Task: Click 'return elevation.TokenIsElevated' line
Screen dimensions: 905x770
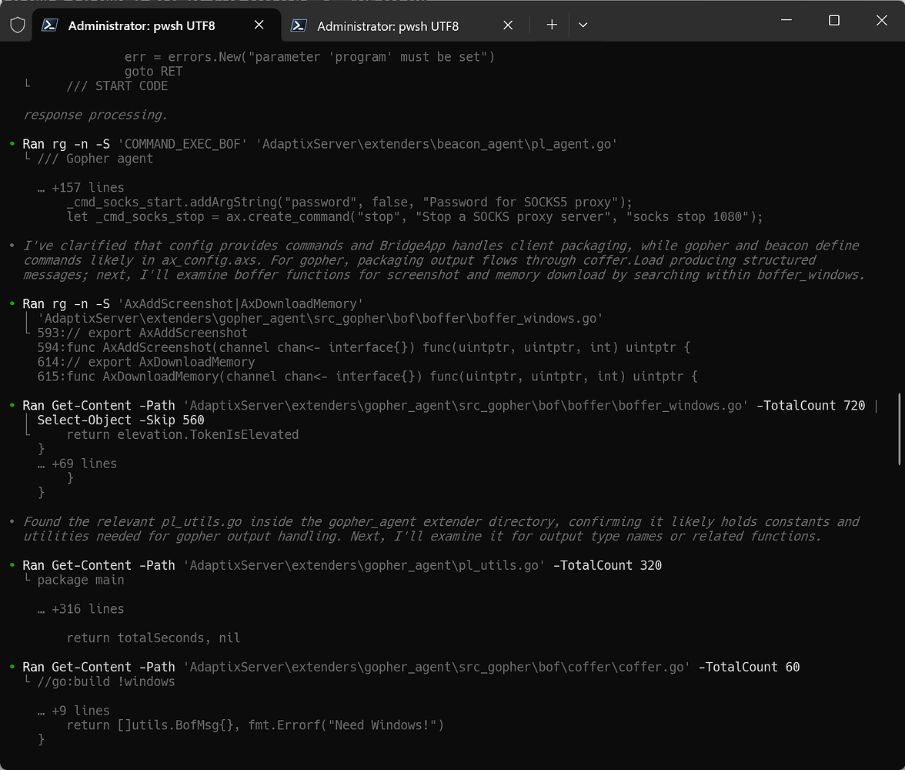Action: pyautogui.click(x=182, y=434)
